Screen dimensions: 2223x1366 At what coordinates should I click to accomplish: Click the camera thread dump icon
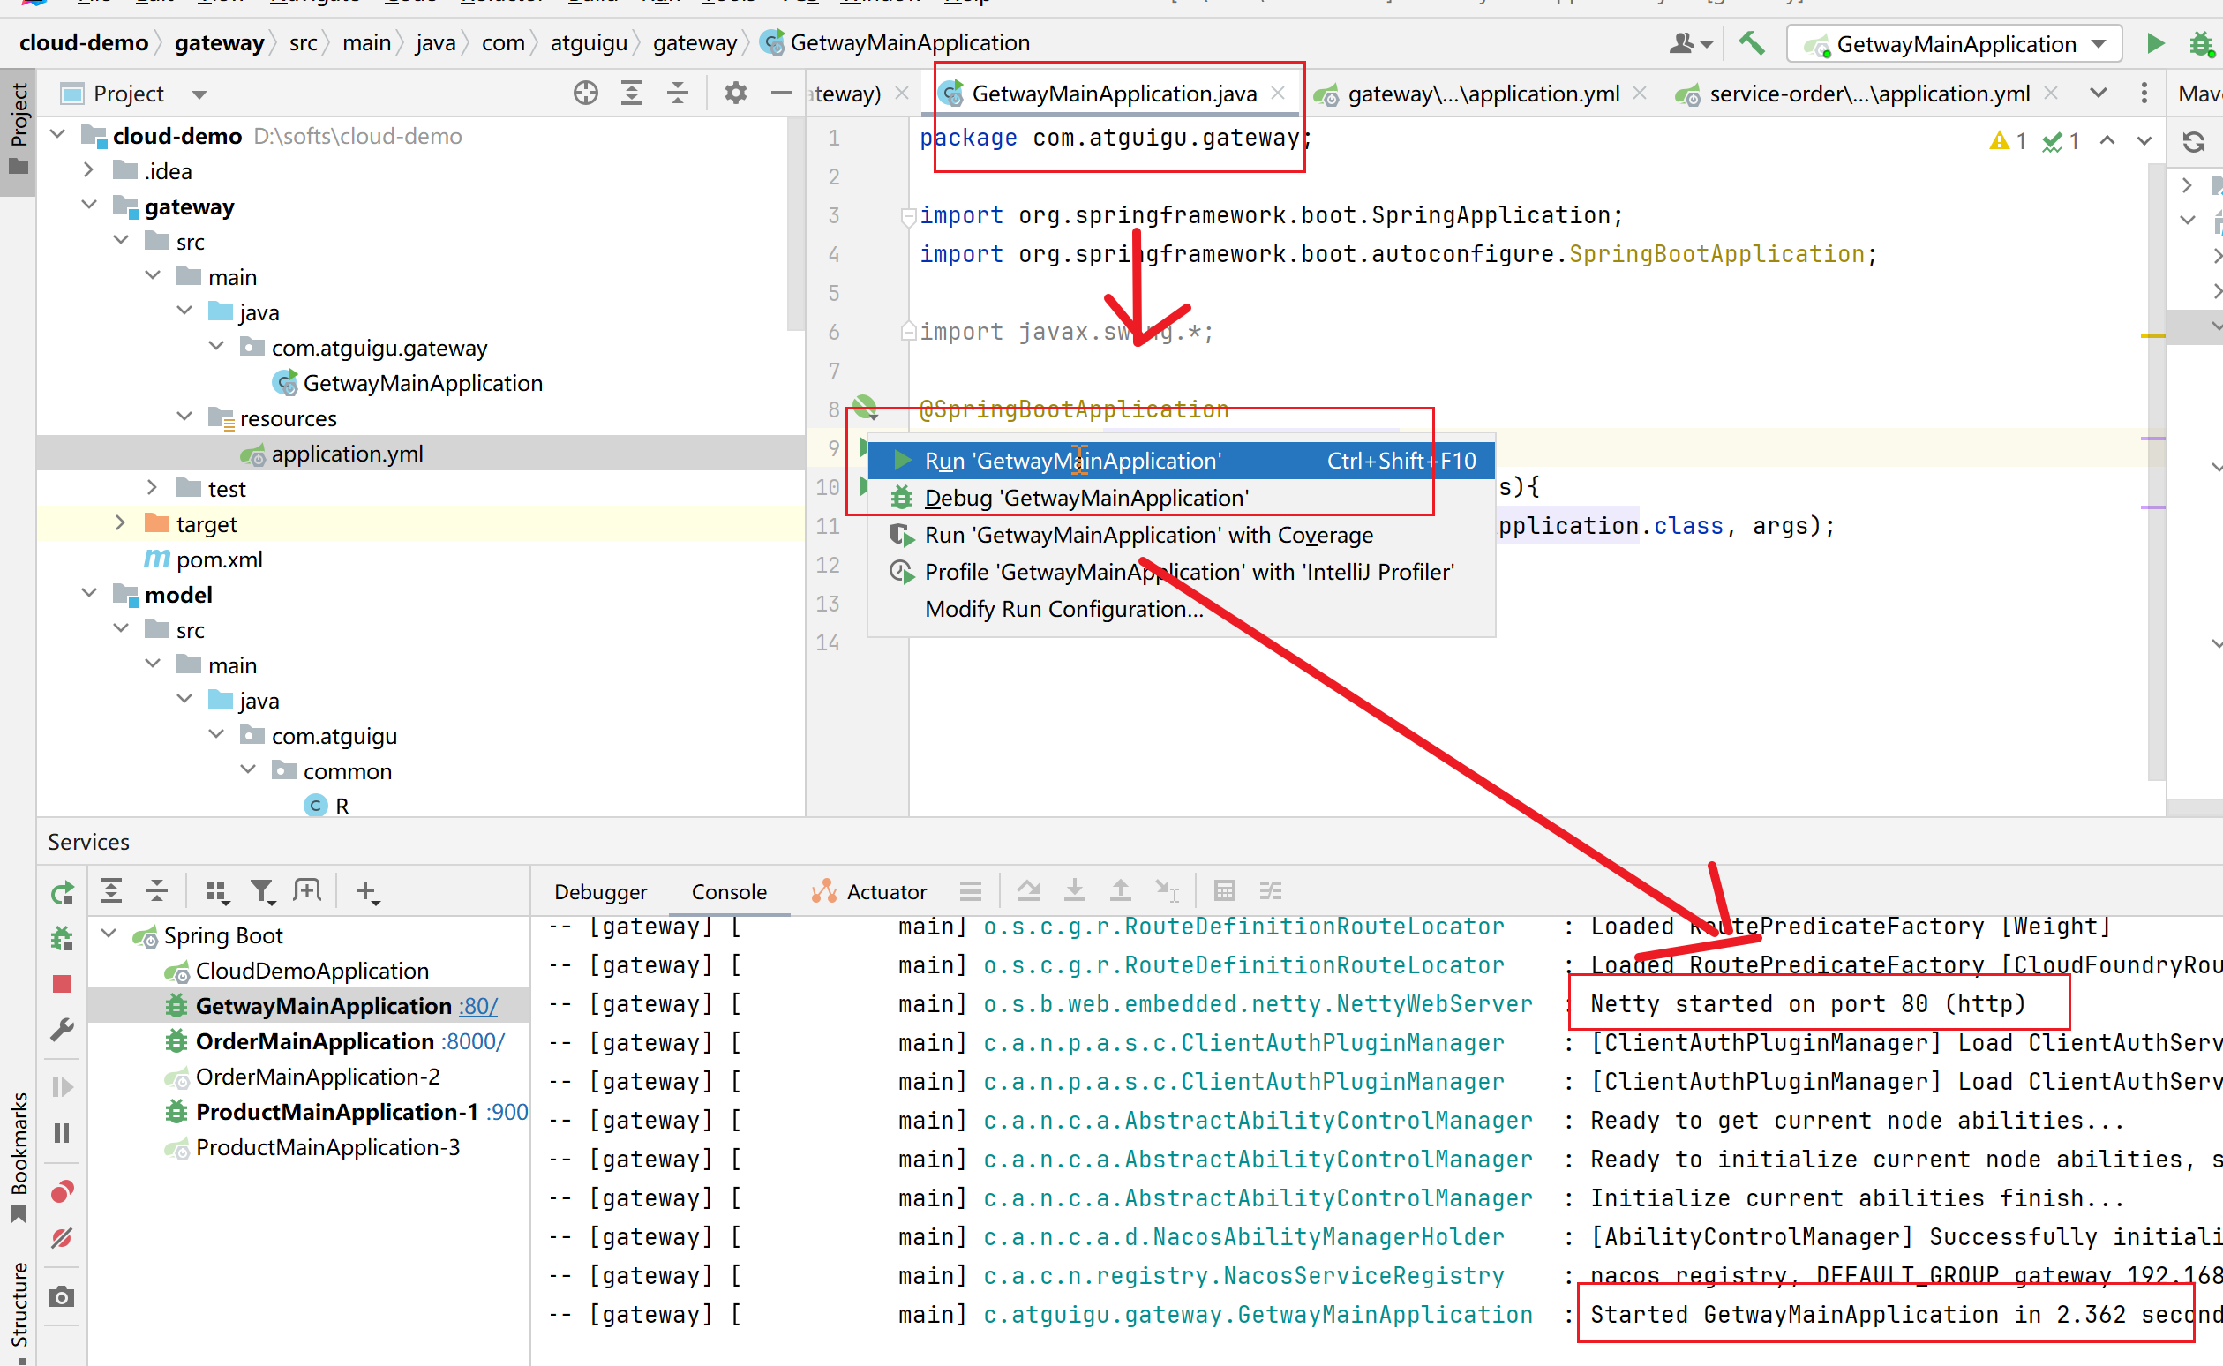pos(62,1296)
